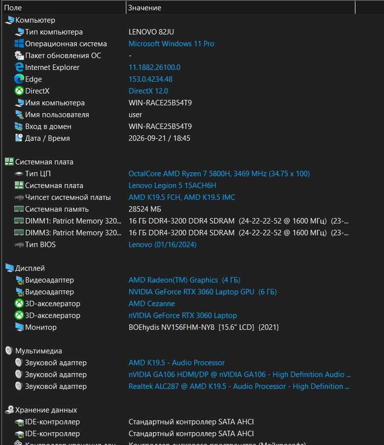Image resolution: width=384 pixels, height=445 pixels.
Task: Click the Значение column header
Action: [241, 8]
